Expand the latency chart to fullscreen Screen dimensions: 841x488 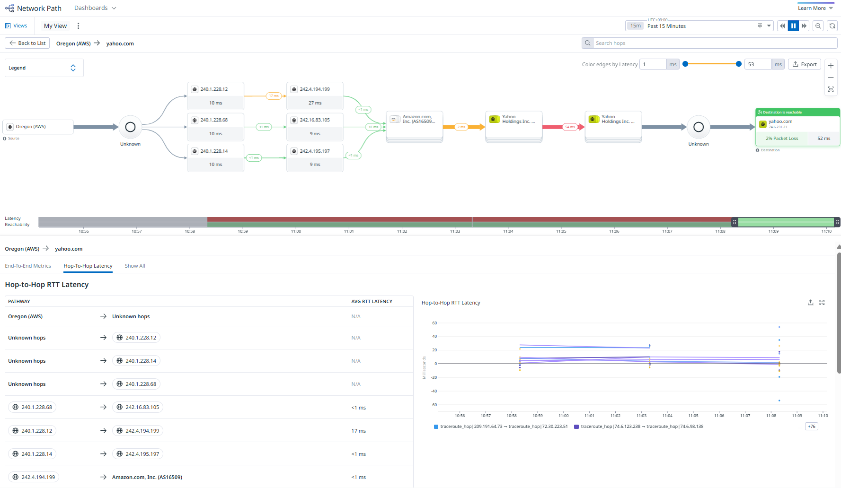pyautogui.click(x=822, y=303)
